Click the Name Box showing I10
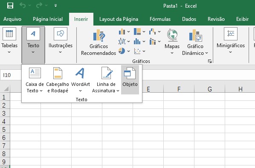 pyautogui.click(x=11, y=75)
